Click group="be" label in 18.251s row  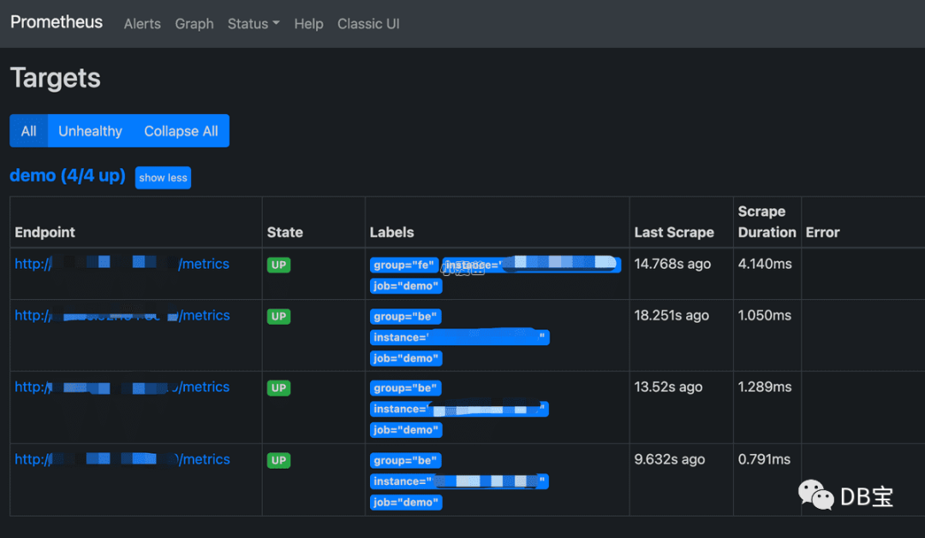[x=405, y=316]
